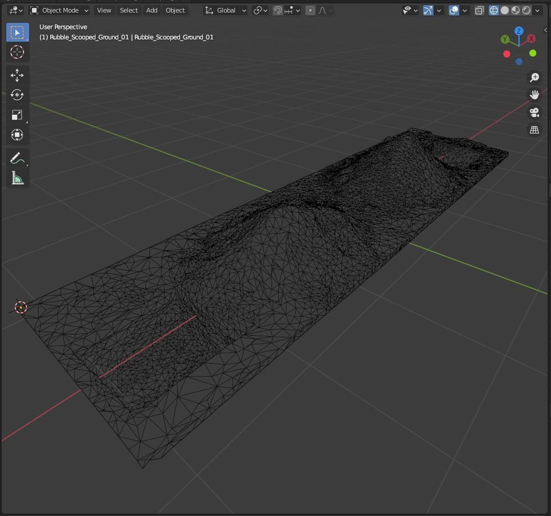The width and height of the screenshot is (551, 516).
Task: Switch perspective/orthographic with grid button
Action: pyautogui.click(x=534, y=130)
